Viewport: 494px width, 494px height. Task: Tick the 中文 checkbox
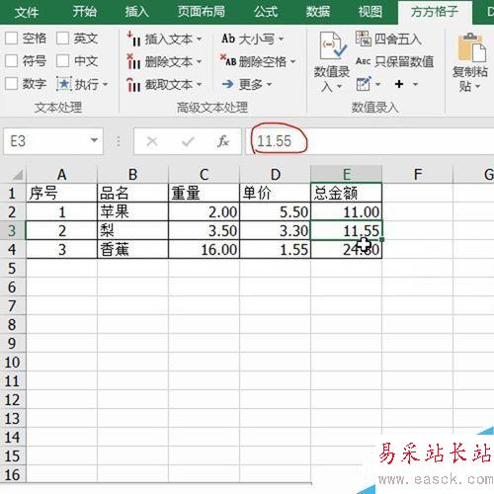[x=62, y=61]
